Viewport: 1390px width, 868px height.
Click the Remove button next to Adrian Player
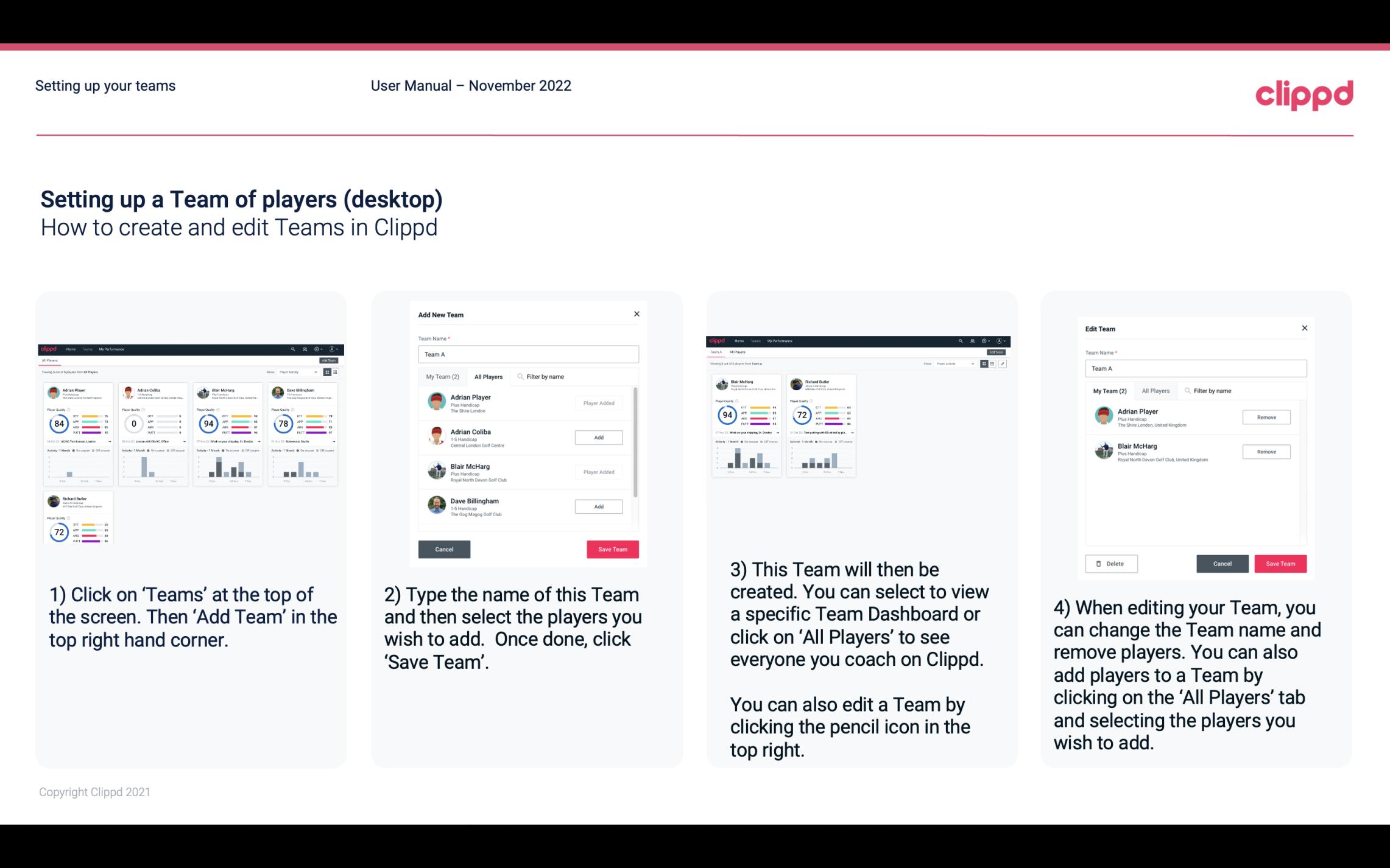(1266, 417)
